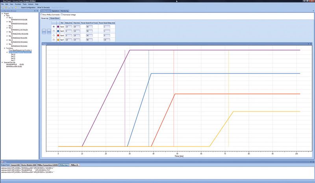Select the Rail7 radio button
Viewport: 315px width, 183px height.
(x=54, y=40)
